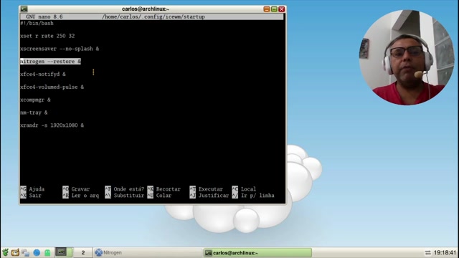Click the network tray icon beside the clock
The height and width of the screenshot is (258, 459).
tap(427, 252)
